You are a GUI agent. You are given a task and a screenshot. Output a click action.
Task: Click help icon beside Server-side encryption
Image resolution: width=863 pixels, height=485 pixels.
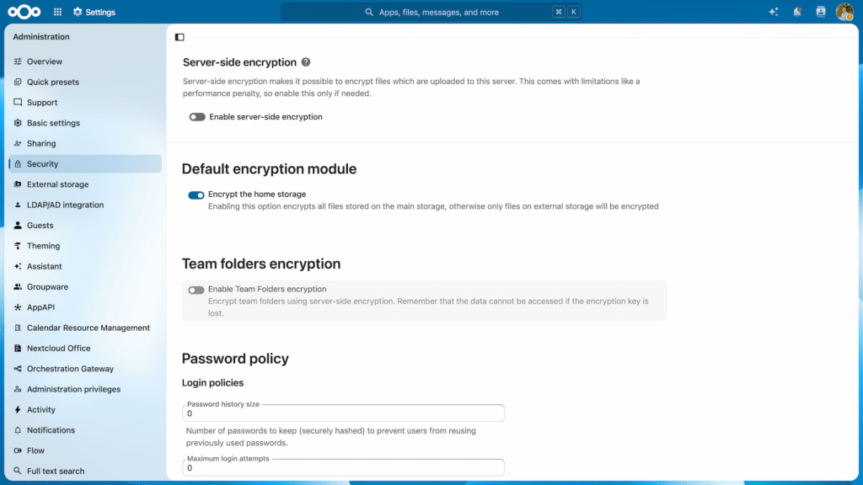coord(306,62)
